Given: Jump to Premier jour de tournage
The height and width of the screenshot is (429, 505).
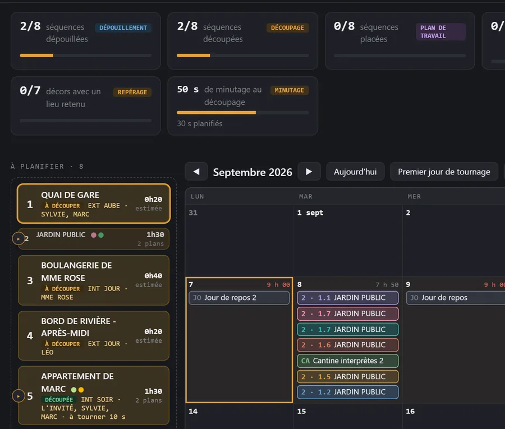Looking at the screenshot, I should tap(444, 172).
